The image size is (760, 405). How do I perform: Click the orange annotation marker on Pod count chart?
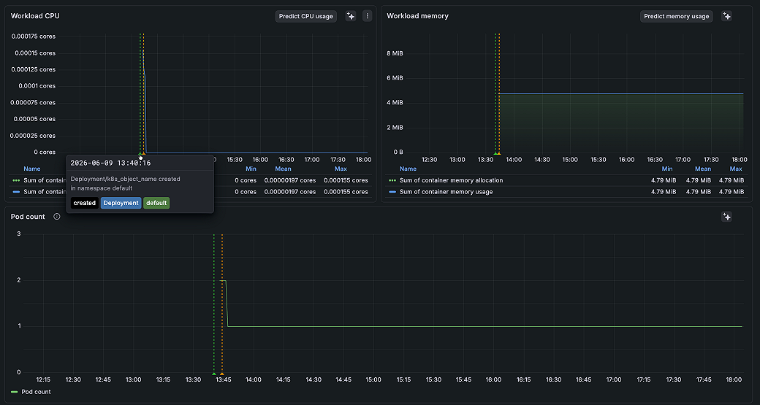click(x=221, y=374)
